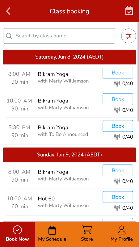This screenshot has height=247, width=139.
Task: Book Saturday 8:00 AM Bikram Yoga
Action: pos(118,73)
